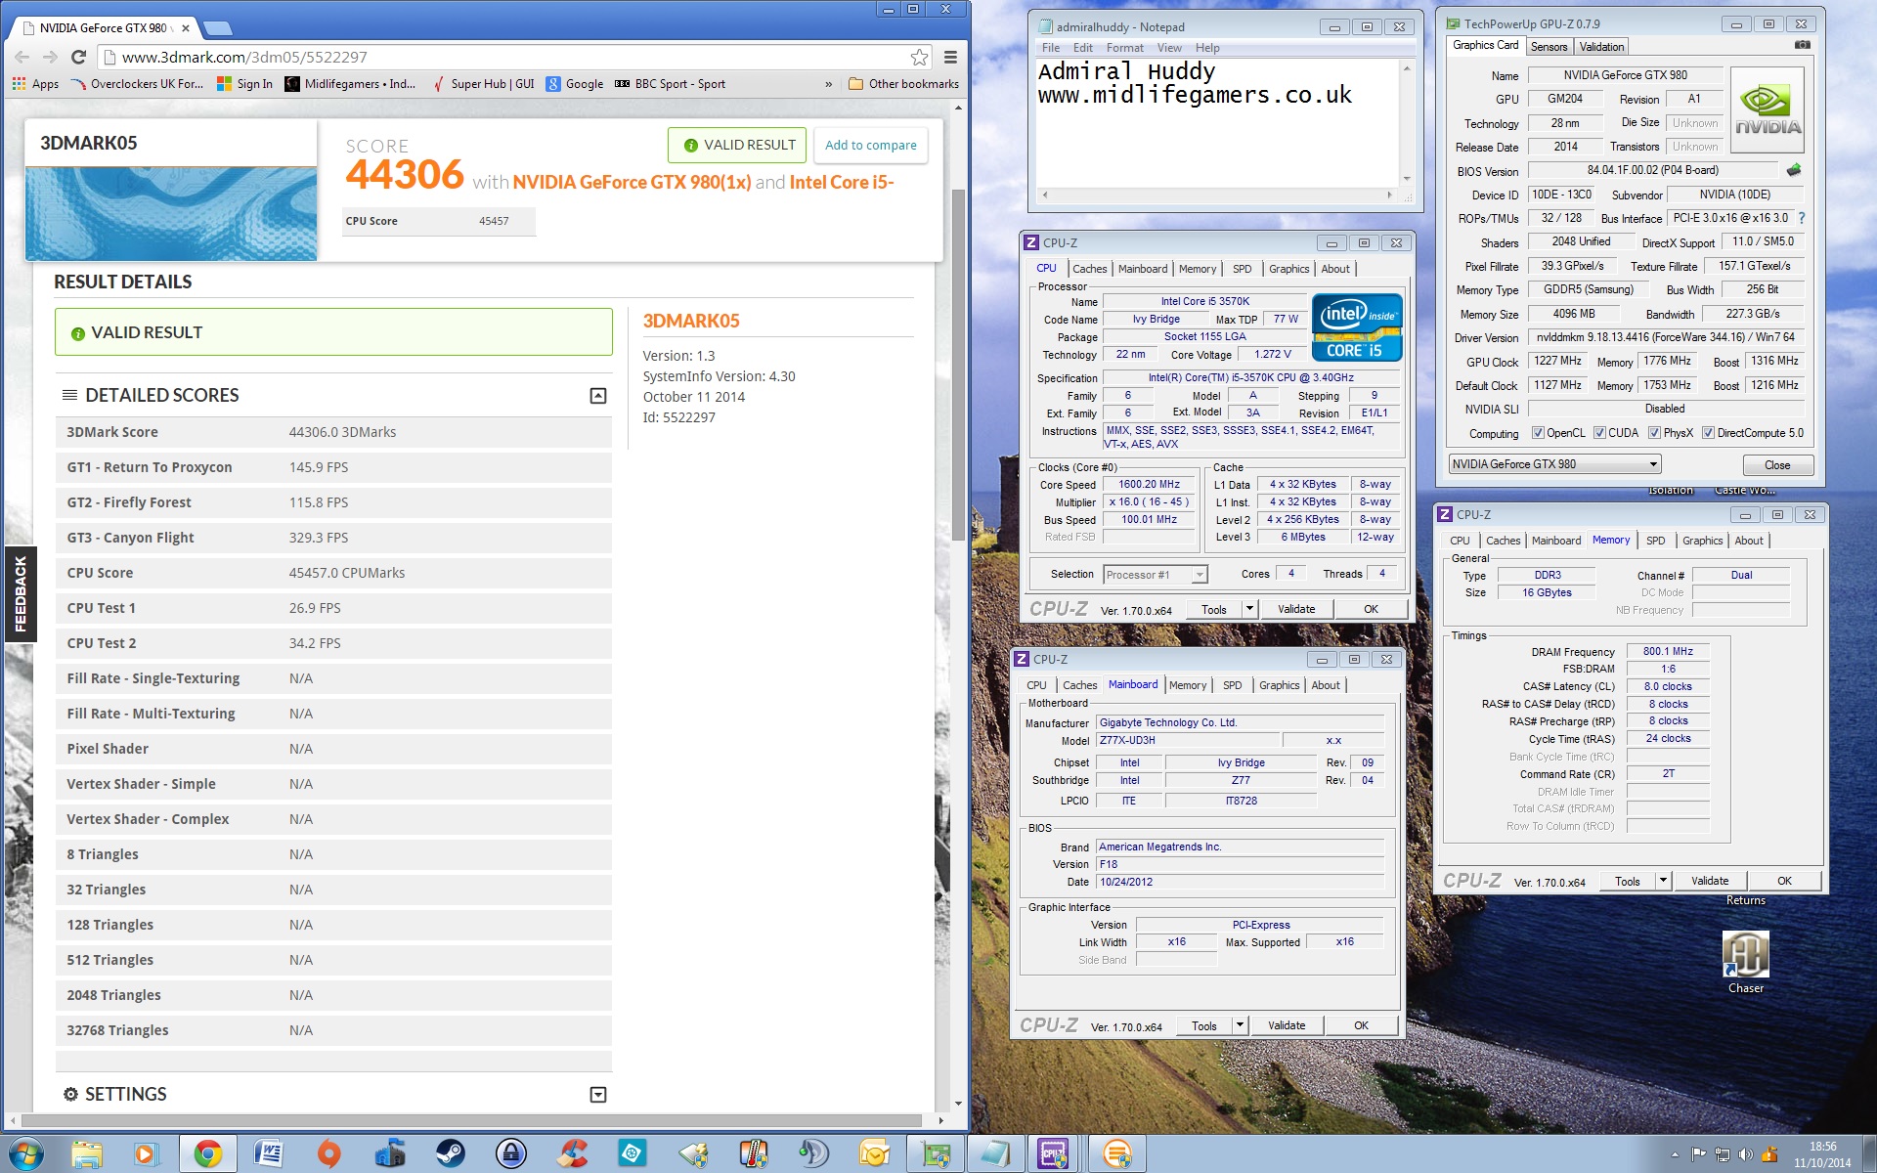This screenshot has width=1877, height=1173.
Task: Toggle the OpenCL checkbox in GPU-Z
Action: (1538, 433)
